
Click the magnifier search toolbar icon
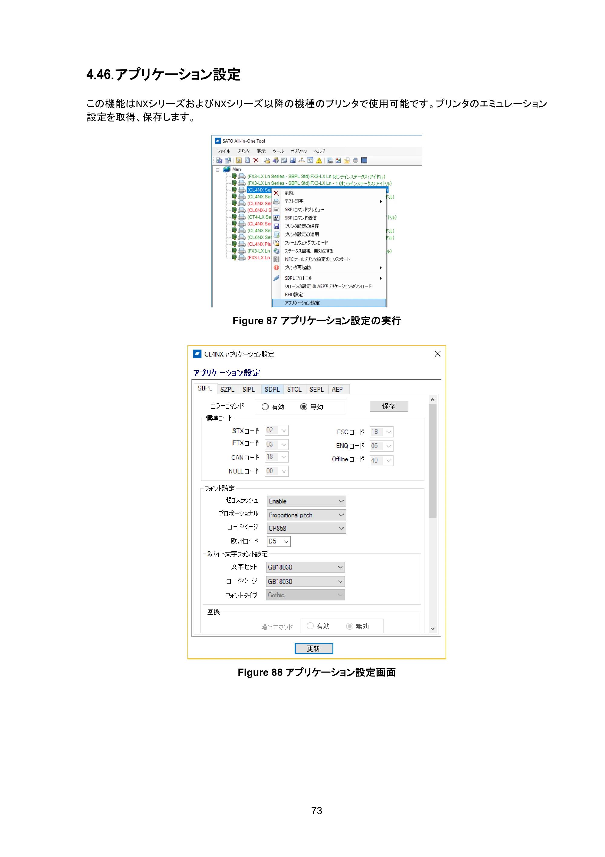[x=247, y=161]
